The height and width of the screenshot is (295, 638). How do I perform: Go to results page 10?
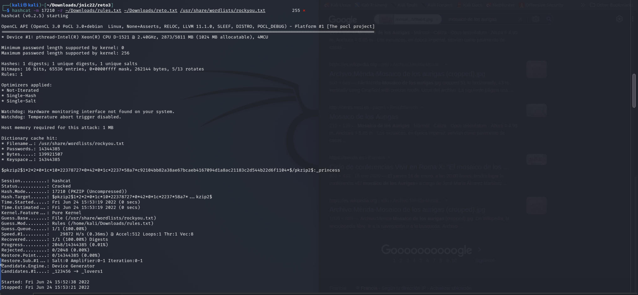[454, 261]
